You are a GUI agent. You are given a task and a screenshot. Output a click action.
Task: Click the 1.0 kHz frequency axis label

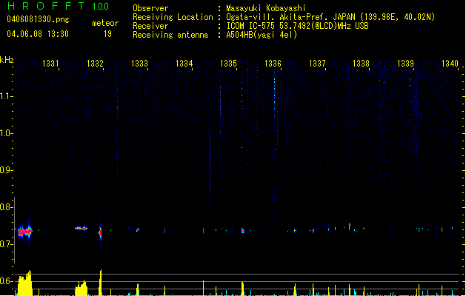click(6, 133)
